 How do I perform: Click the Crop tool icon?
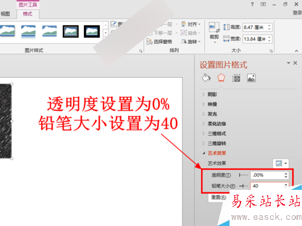[214, 28]
